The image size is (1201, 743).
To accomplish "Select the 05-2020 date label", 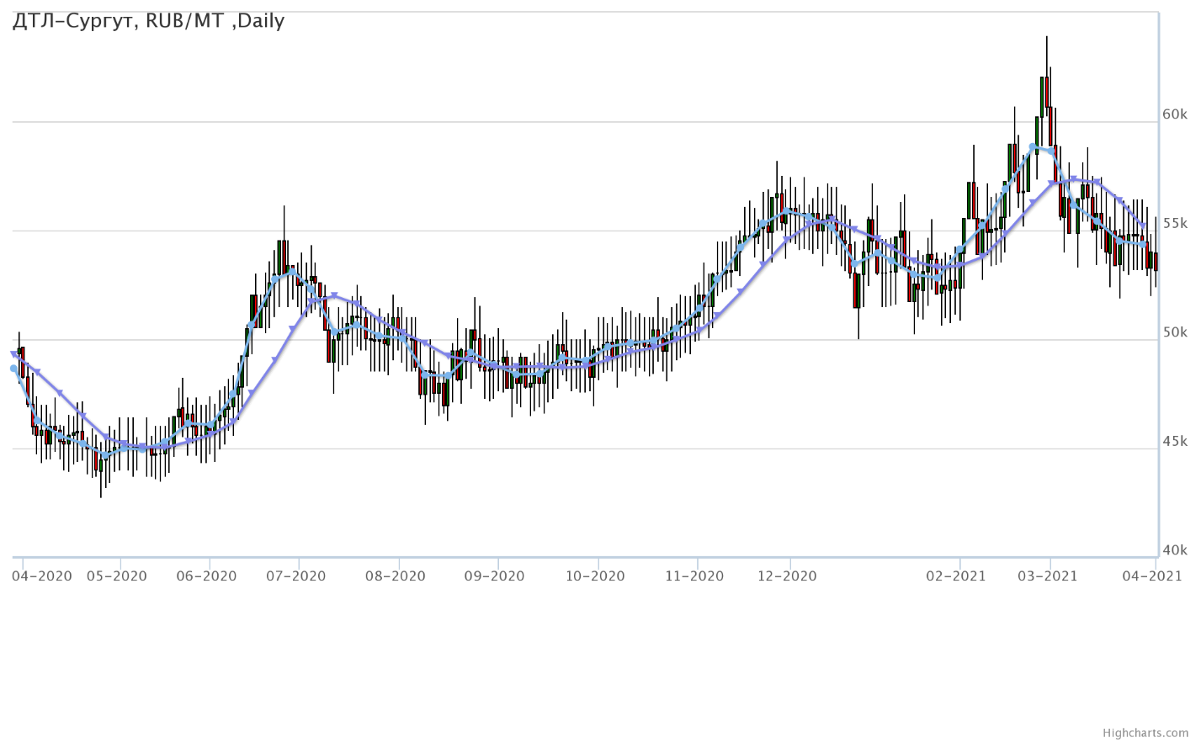I will pos(116,576).
